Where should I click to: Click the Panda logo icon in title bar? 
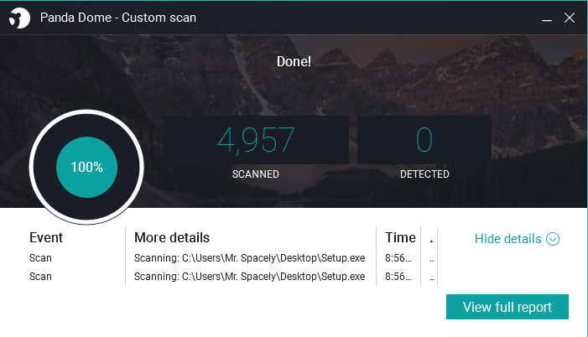[x=19, y=18]
